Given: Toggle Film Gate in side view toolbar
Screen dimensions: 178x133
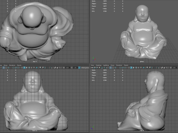Looking at the screenshot, I should coord(113,68).
